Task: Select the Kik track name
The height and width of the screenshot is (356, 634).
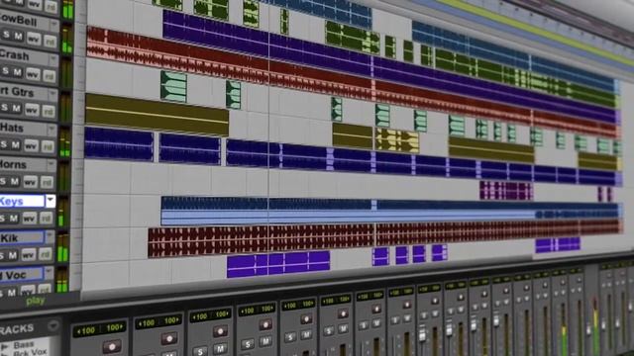Action: (22, 237)
